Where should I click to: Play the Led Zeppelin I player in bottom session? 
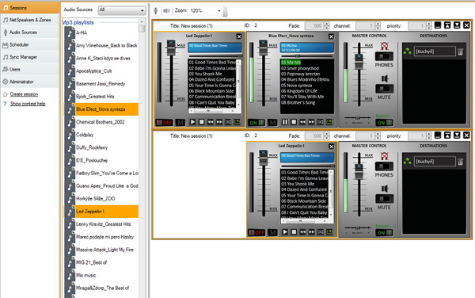285,232
